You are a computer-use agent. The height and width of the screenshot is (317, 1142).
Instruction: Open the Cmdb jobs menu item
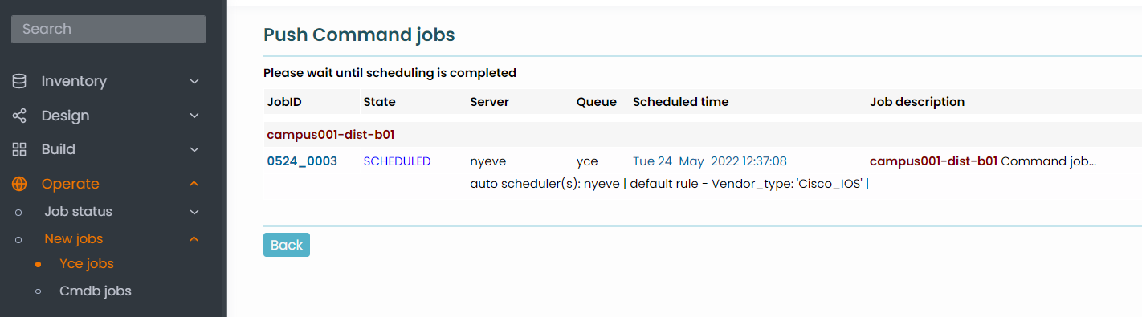pos(96,291)
